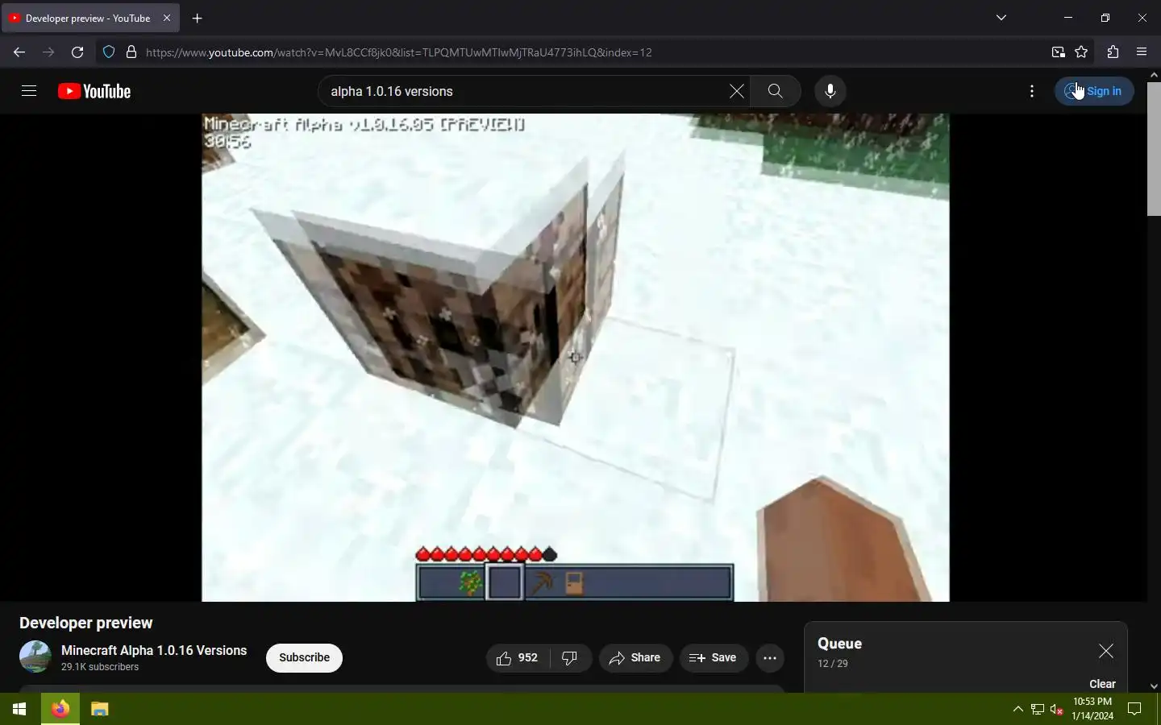Viewport: 1161px width, 725px height.
Task: Clear the search query with the X
Action: coord(736,91)
